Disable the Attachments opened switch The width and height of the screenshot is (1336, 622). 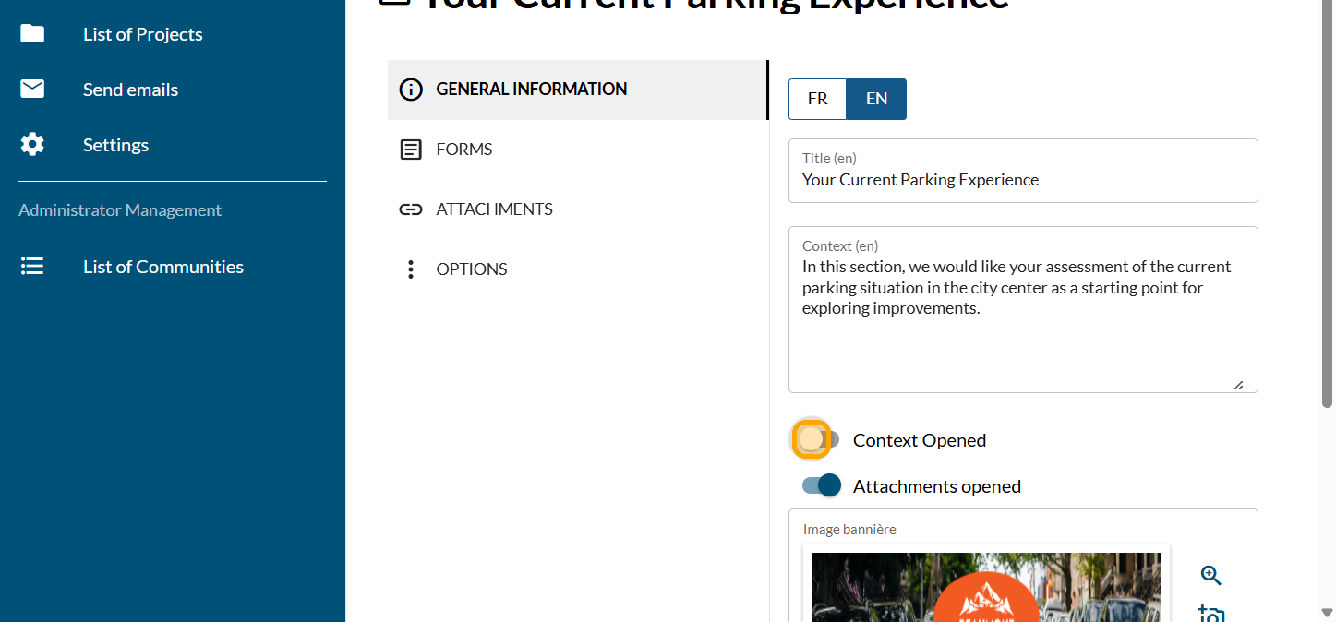point(822,485)
